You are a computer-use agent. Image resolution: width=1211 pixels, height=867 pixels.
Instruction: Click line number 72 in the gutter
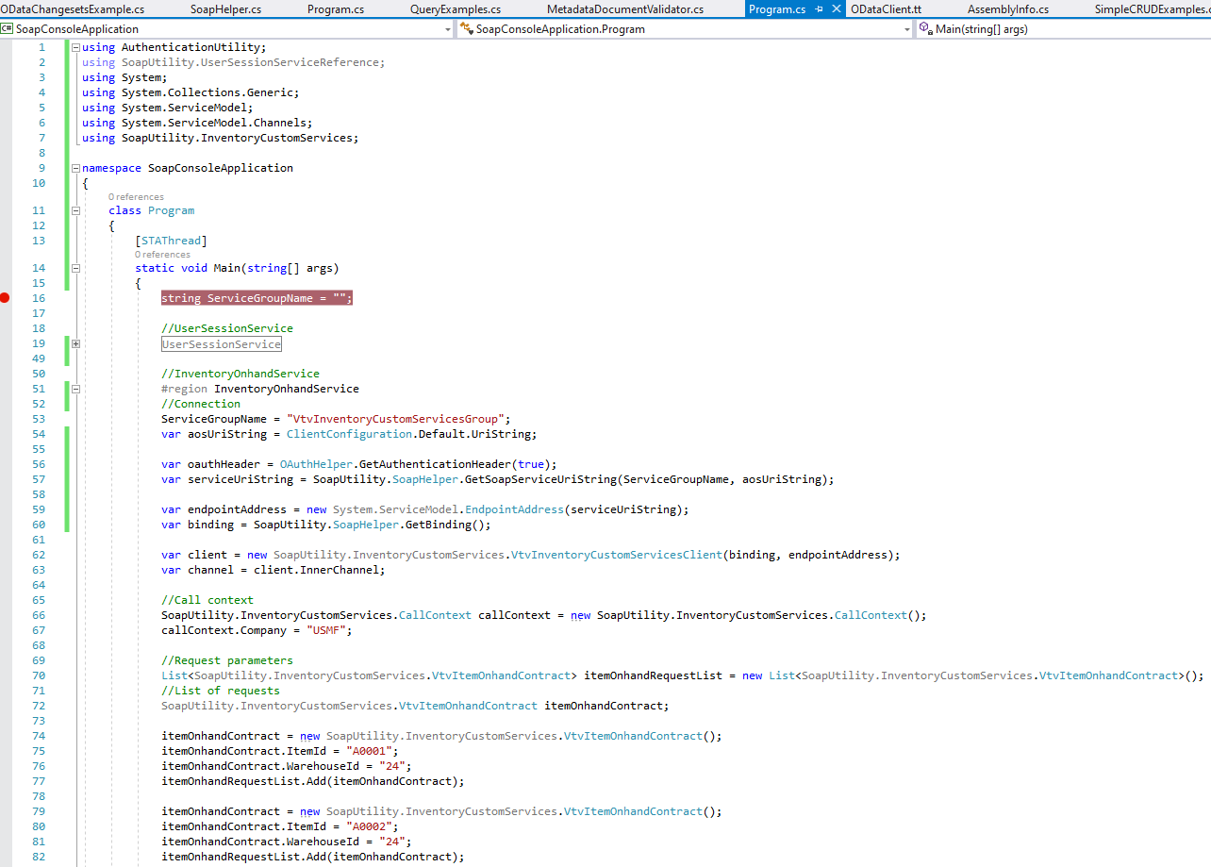click(x=39, y=706)
